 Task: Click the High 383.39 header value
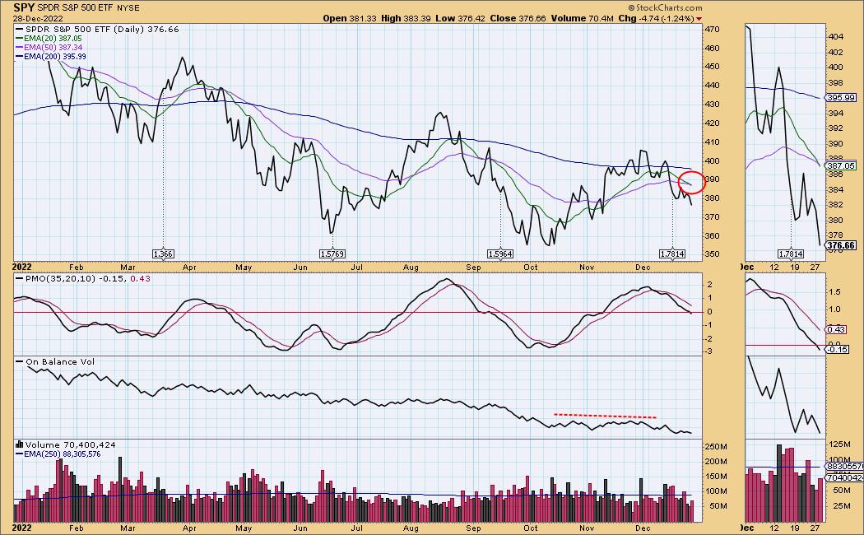[x=406, y=18]
